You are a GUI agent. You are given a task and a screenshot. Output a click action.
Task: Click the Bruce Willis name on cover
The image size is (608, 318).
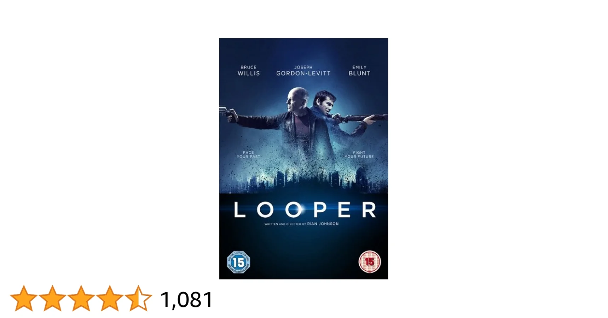click(x=249, y=71)
